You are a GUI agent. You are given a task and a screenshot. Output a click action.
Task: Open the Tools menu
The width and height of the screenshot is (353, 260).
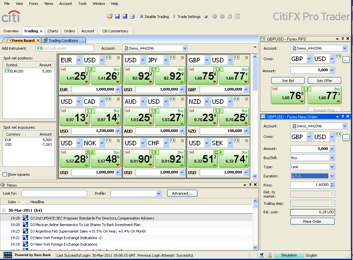pyautogui.click(x=82, y=4)
